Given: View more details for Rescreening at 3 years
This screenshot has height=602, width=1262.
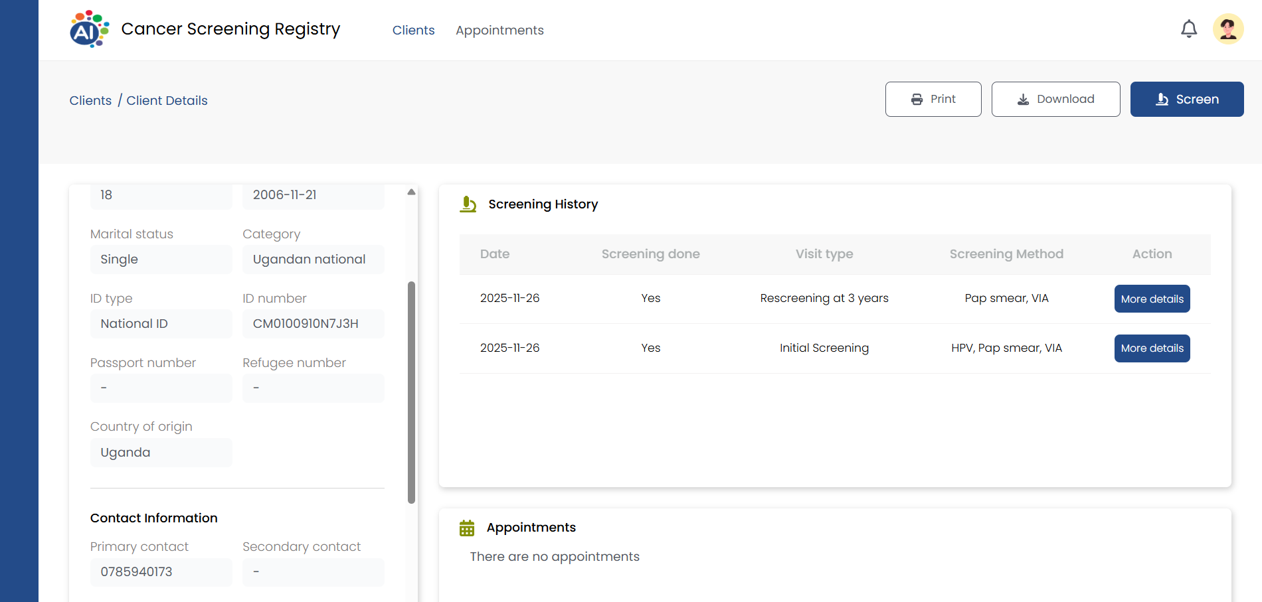Looking at the screenshot, I should point(1152,299).
